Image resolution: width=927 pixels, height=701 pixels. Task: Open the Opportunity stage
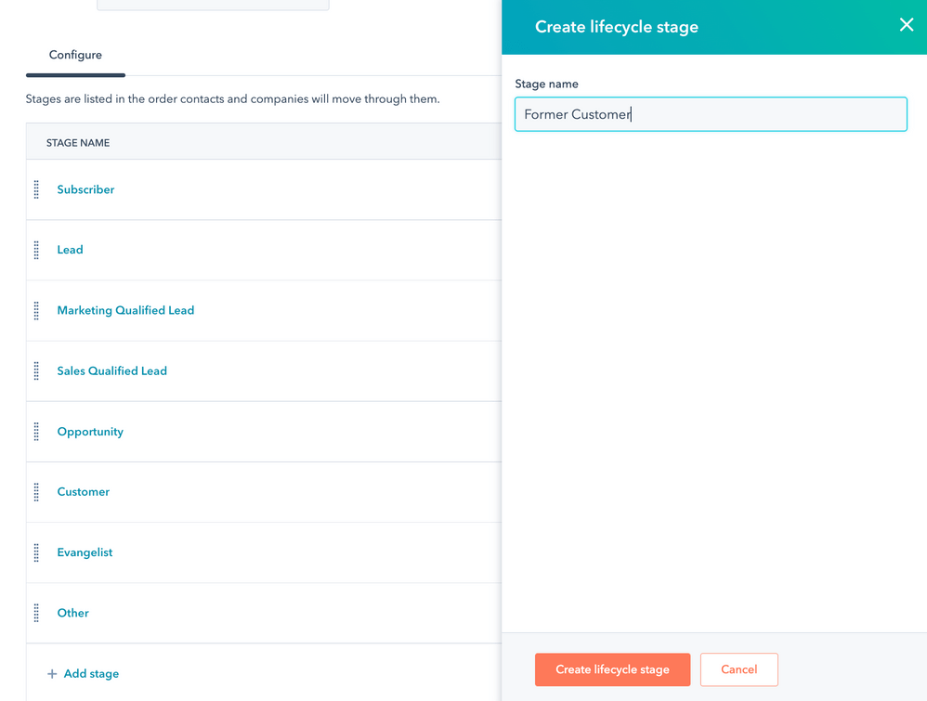coord(90,432)
